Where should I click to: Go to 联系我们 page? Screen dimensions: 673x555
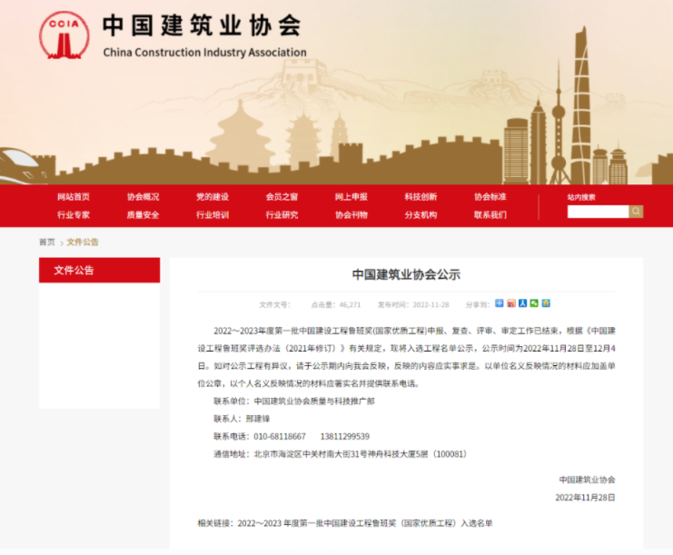click(x=490, y=215)
